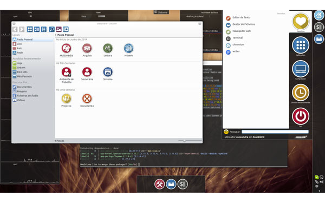
Task: Open the Projecto folder
Action: click(66, 101)
